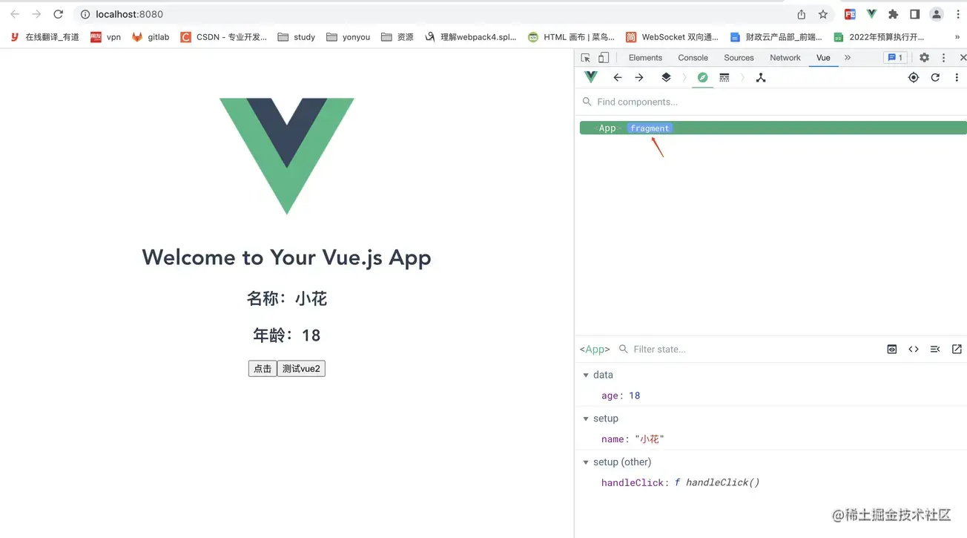Open Vue devtools three-dot more menu

957,77
